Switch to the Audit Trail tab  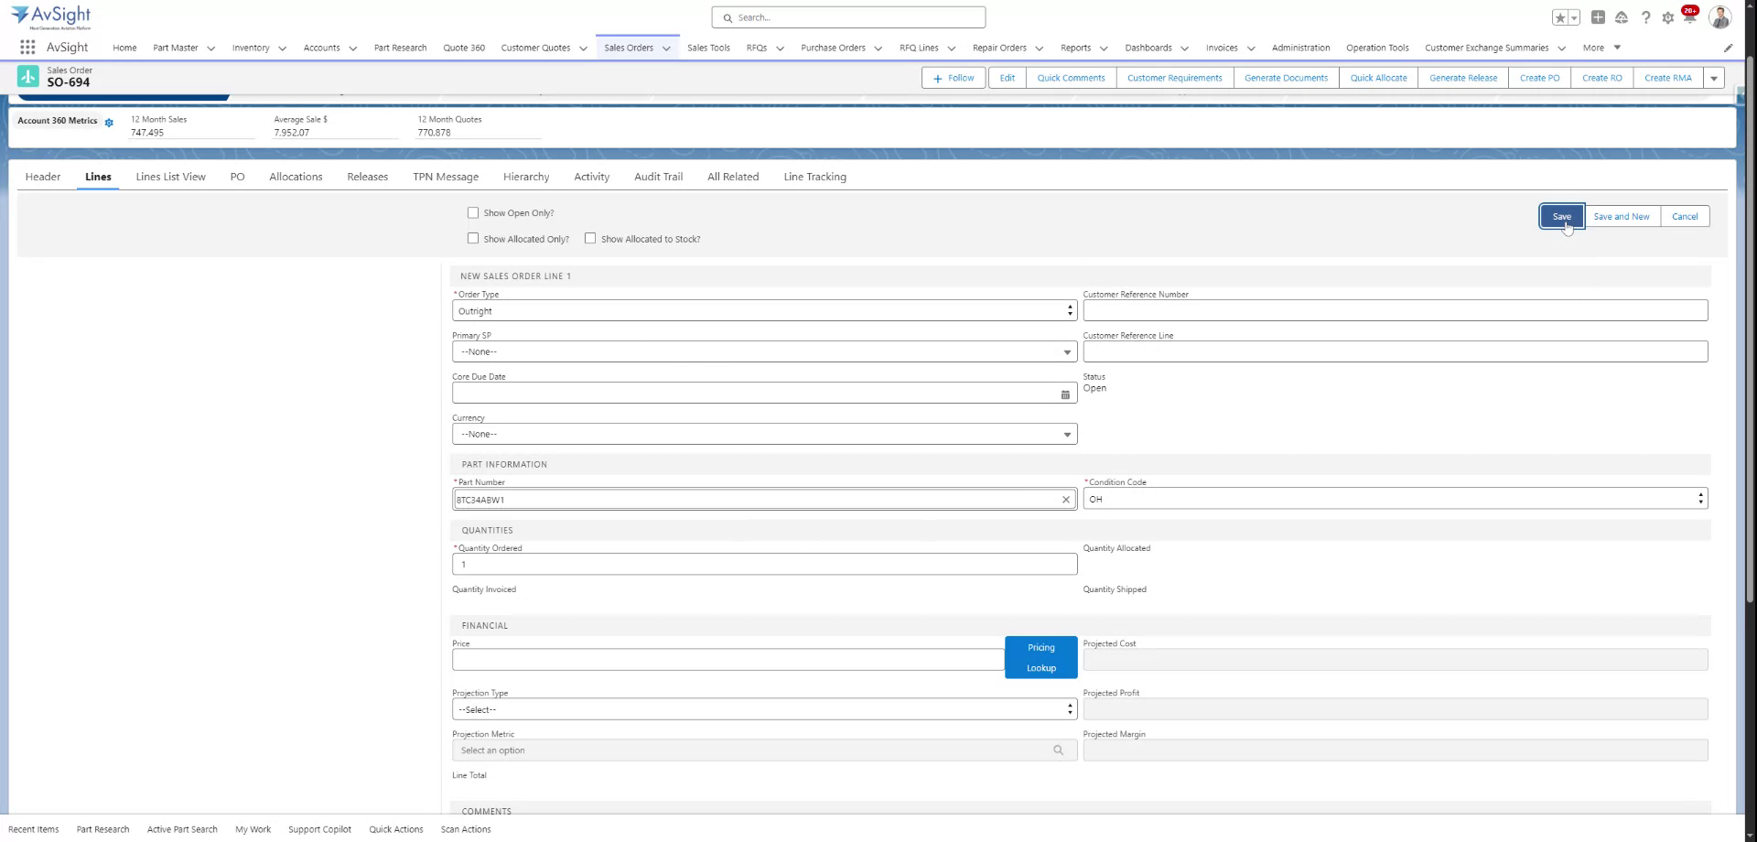[x=657, y=177]
